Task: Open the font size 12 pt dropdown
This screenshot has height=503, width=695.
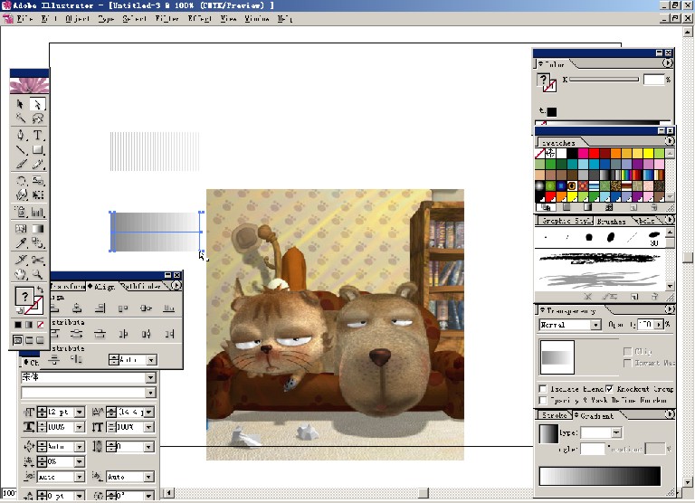Action: pos(80,413)
